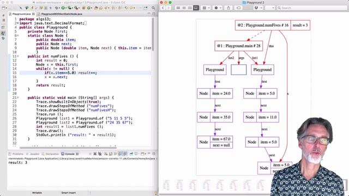
Task: Click the Finder Forward arrow in Playground 2 window
Action: 169,8
